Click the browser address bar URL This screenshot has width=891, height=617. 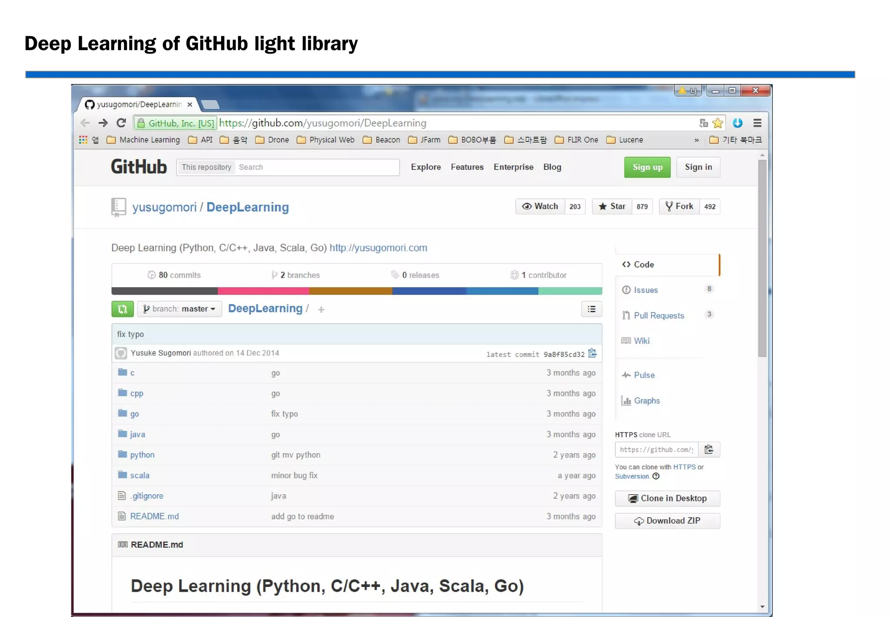pyautogui.click(x=323, y=123)
